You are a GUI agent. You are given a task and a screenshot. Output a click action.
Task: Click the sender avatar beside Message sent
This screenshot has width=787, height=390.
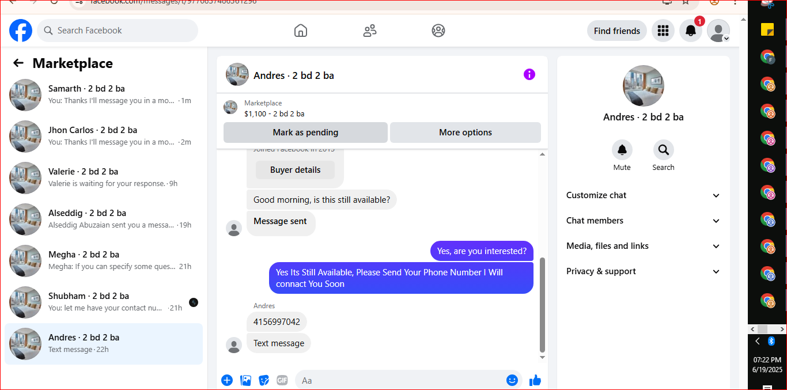(234, 228)
